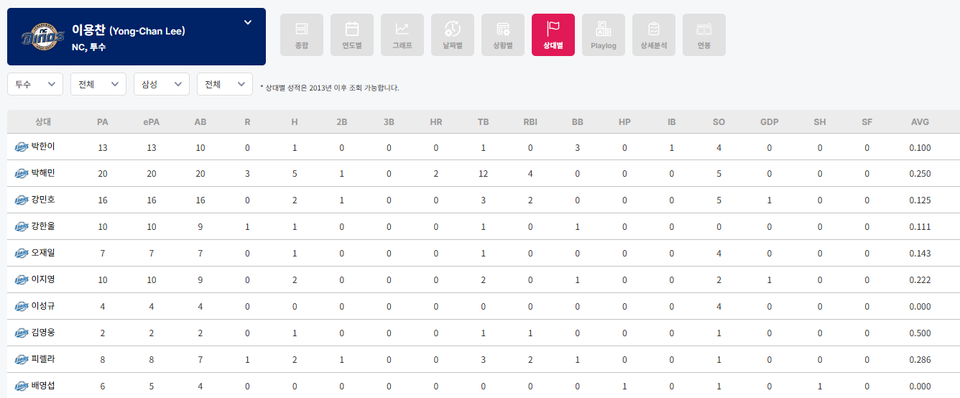This screenshot has width=960, height=398.
Task: Click the HR column header
Action: (x=436, y=122)
